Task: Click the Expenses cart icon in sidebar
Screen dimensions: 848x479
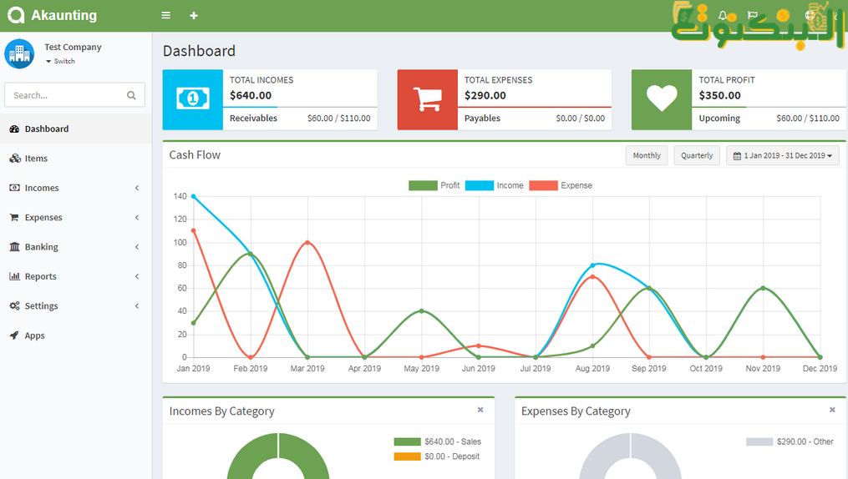Action: (x=14, y=217)
